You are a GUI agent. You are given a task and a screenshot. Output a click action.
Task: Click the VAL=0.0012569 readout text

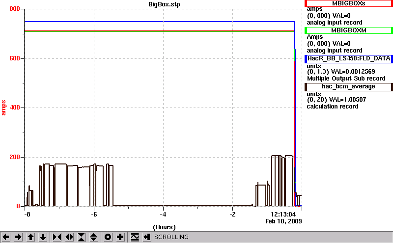(353, 72)
